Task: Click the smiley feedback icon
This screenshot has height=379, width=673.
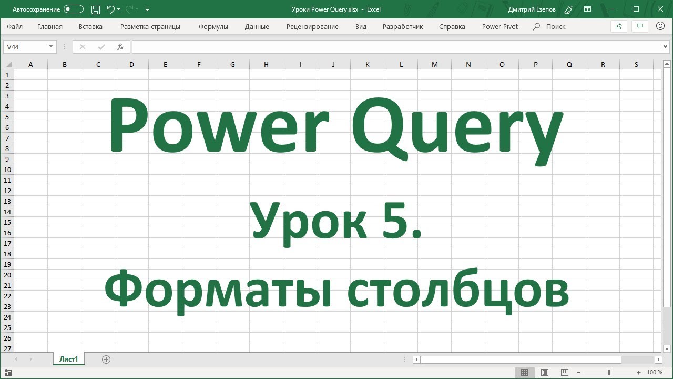Action: coord(661,26)
